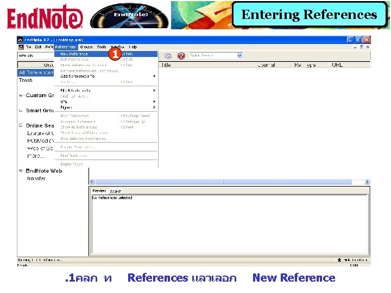Choose New Reference in the References menu
This screenshot has height=293, width=391.
[x=106, y=54]
